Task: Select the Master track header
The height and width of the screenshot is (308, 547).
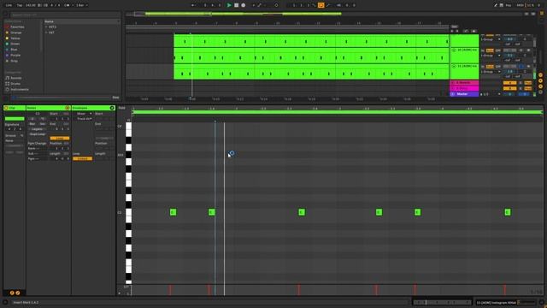Action: pos(464,94)
